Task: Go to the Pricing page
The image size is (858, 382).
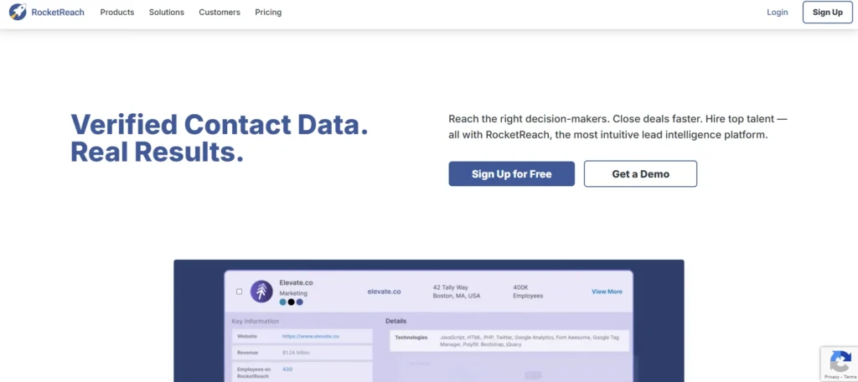Action: point(268,13)
